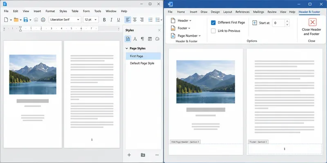Open the Header & Footer ribbon tab
This screenshot has width=327, height=163.
point(309,12)
